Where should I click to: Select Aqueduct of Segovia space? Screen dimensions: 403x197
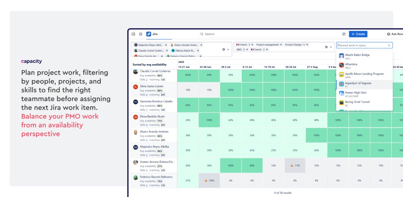tap(364, 85)
